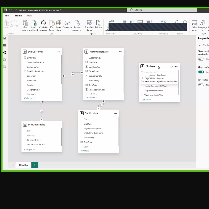This screenshot has height=209, width=209.
Task: Collapse the Cards section chevron
Action: tap(200, 45)
